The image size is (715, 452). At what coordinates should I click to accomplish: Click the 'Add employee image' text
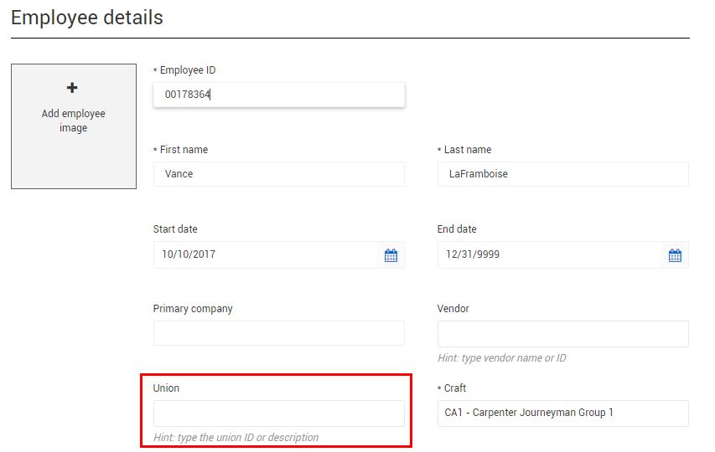(x=74, y=121)
